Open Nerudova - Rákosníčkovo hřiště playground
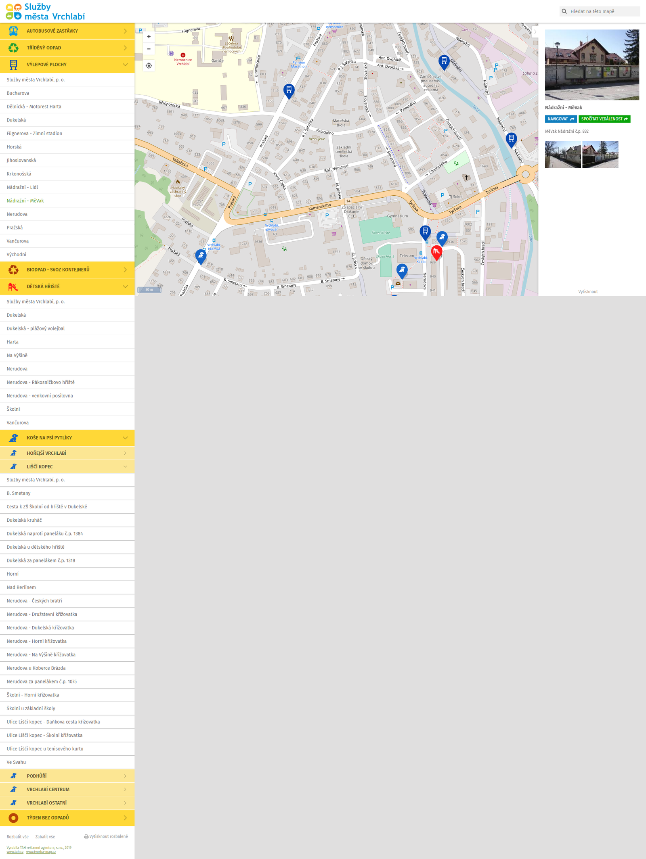Screen dimensions: 646x859 point(67,382)
